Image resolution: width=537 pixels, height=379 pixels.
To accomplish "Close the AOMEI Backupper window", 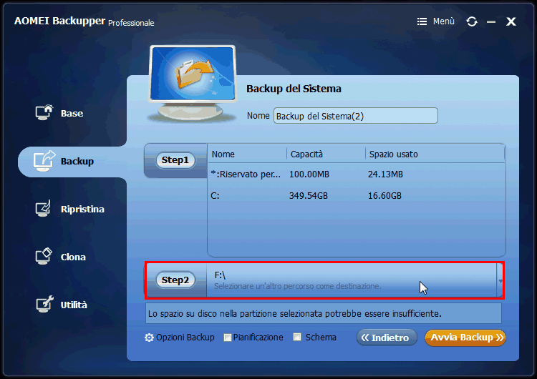I will (x=511, y=21).
